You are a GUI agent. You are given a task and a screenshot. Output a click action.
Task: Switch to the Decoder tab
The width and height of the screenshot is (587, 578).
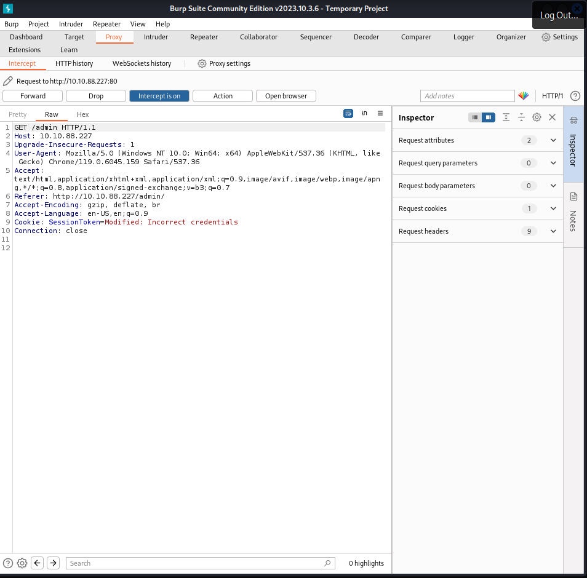click(x=366, y=37)
